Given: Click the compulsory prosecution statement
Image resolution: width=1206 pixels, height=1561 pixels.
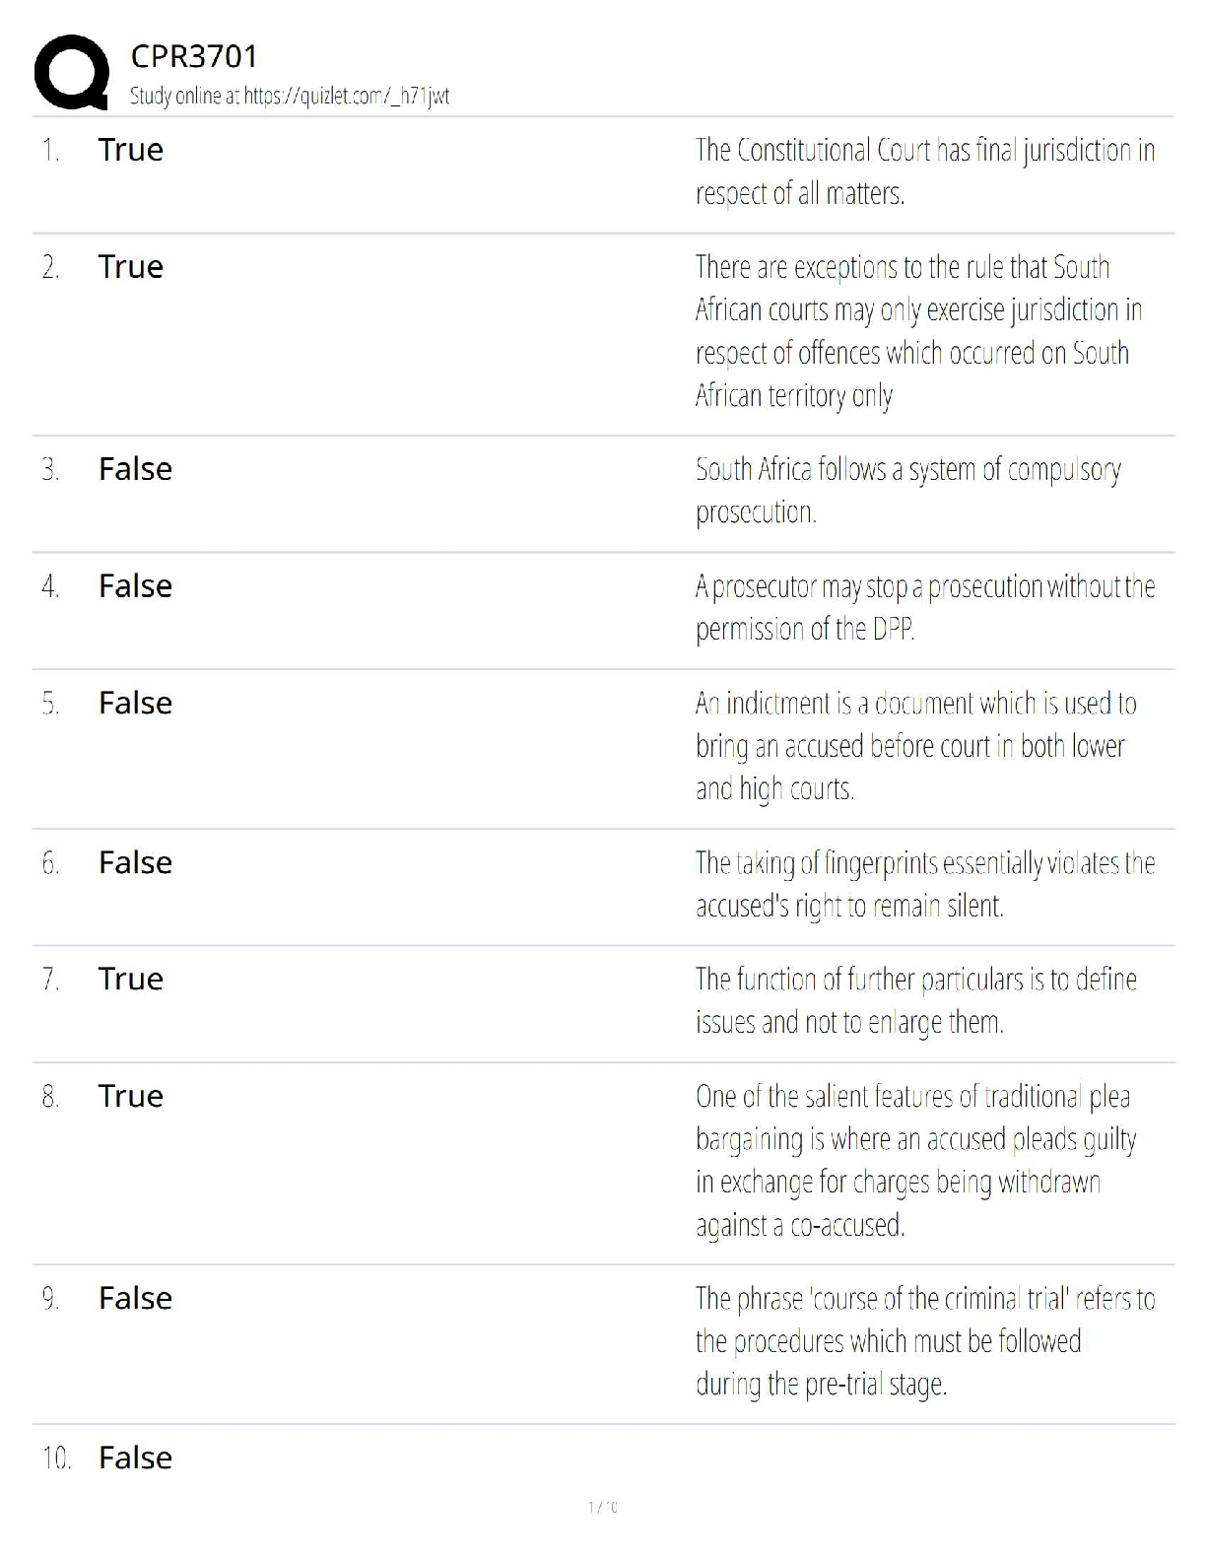Looking at the screenshot, I should click(907, 490).
